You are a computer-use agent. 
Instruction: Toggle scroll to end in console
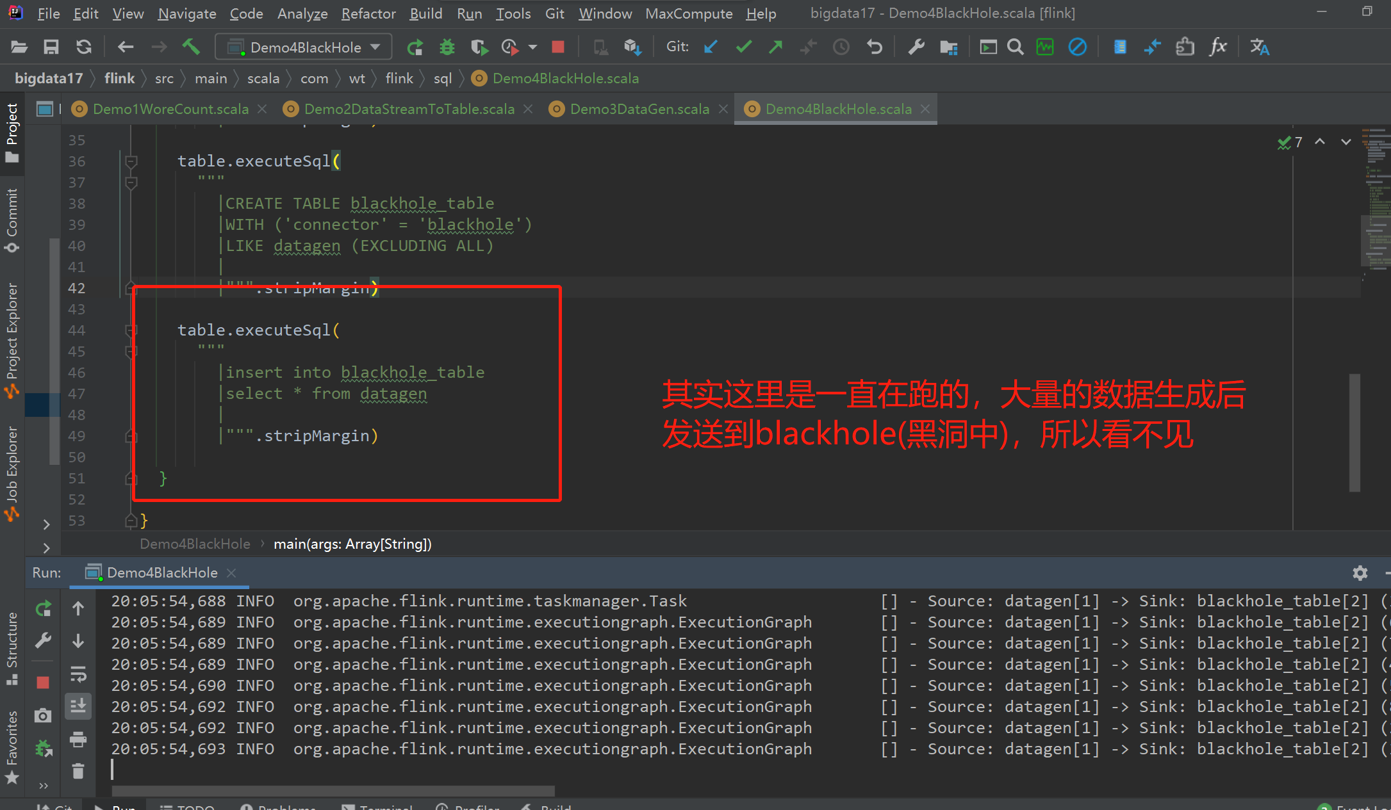(78, 706)
